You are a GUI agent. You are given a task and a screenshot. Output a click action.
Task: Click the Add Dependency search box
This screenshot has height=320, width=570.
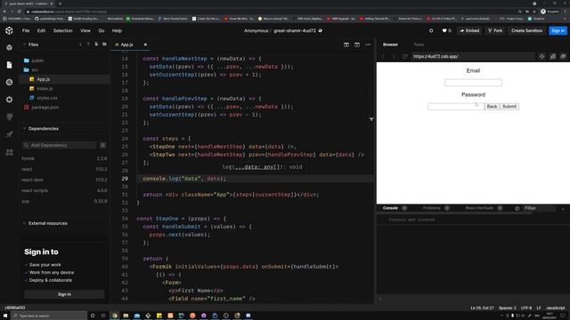[x=60, y=145]
